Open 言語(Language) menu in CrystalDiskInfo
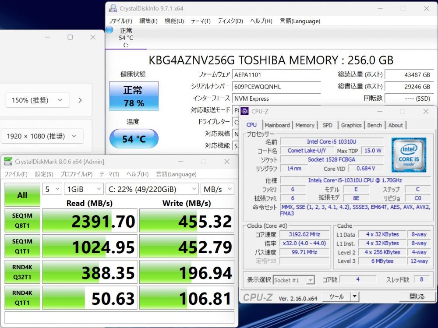Image resolution: width=438 pixels, height=328 pixels. coord(300,21)
